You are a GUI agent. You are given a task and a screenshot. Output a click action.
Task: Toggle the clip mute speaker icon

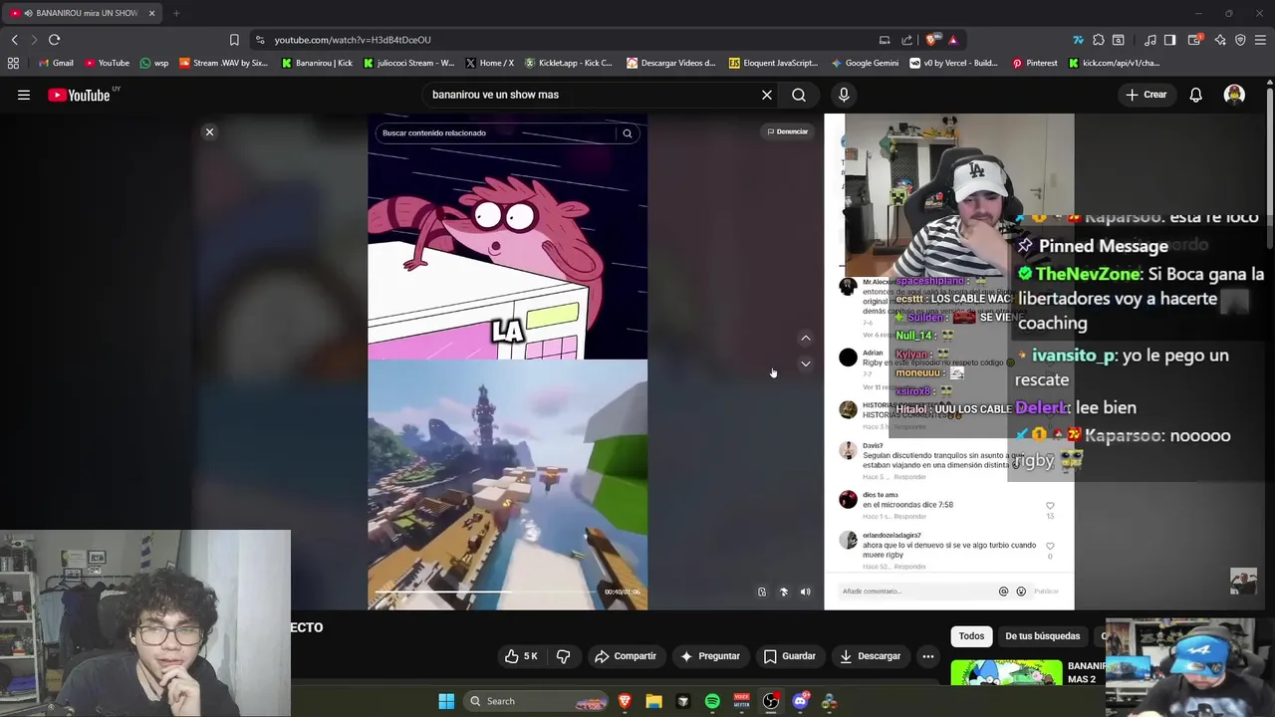click(x=806, y=592)
